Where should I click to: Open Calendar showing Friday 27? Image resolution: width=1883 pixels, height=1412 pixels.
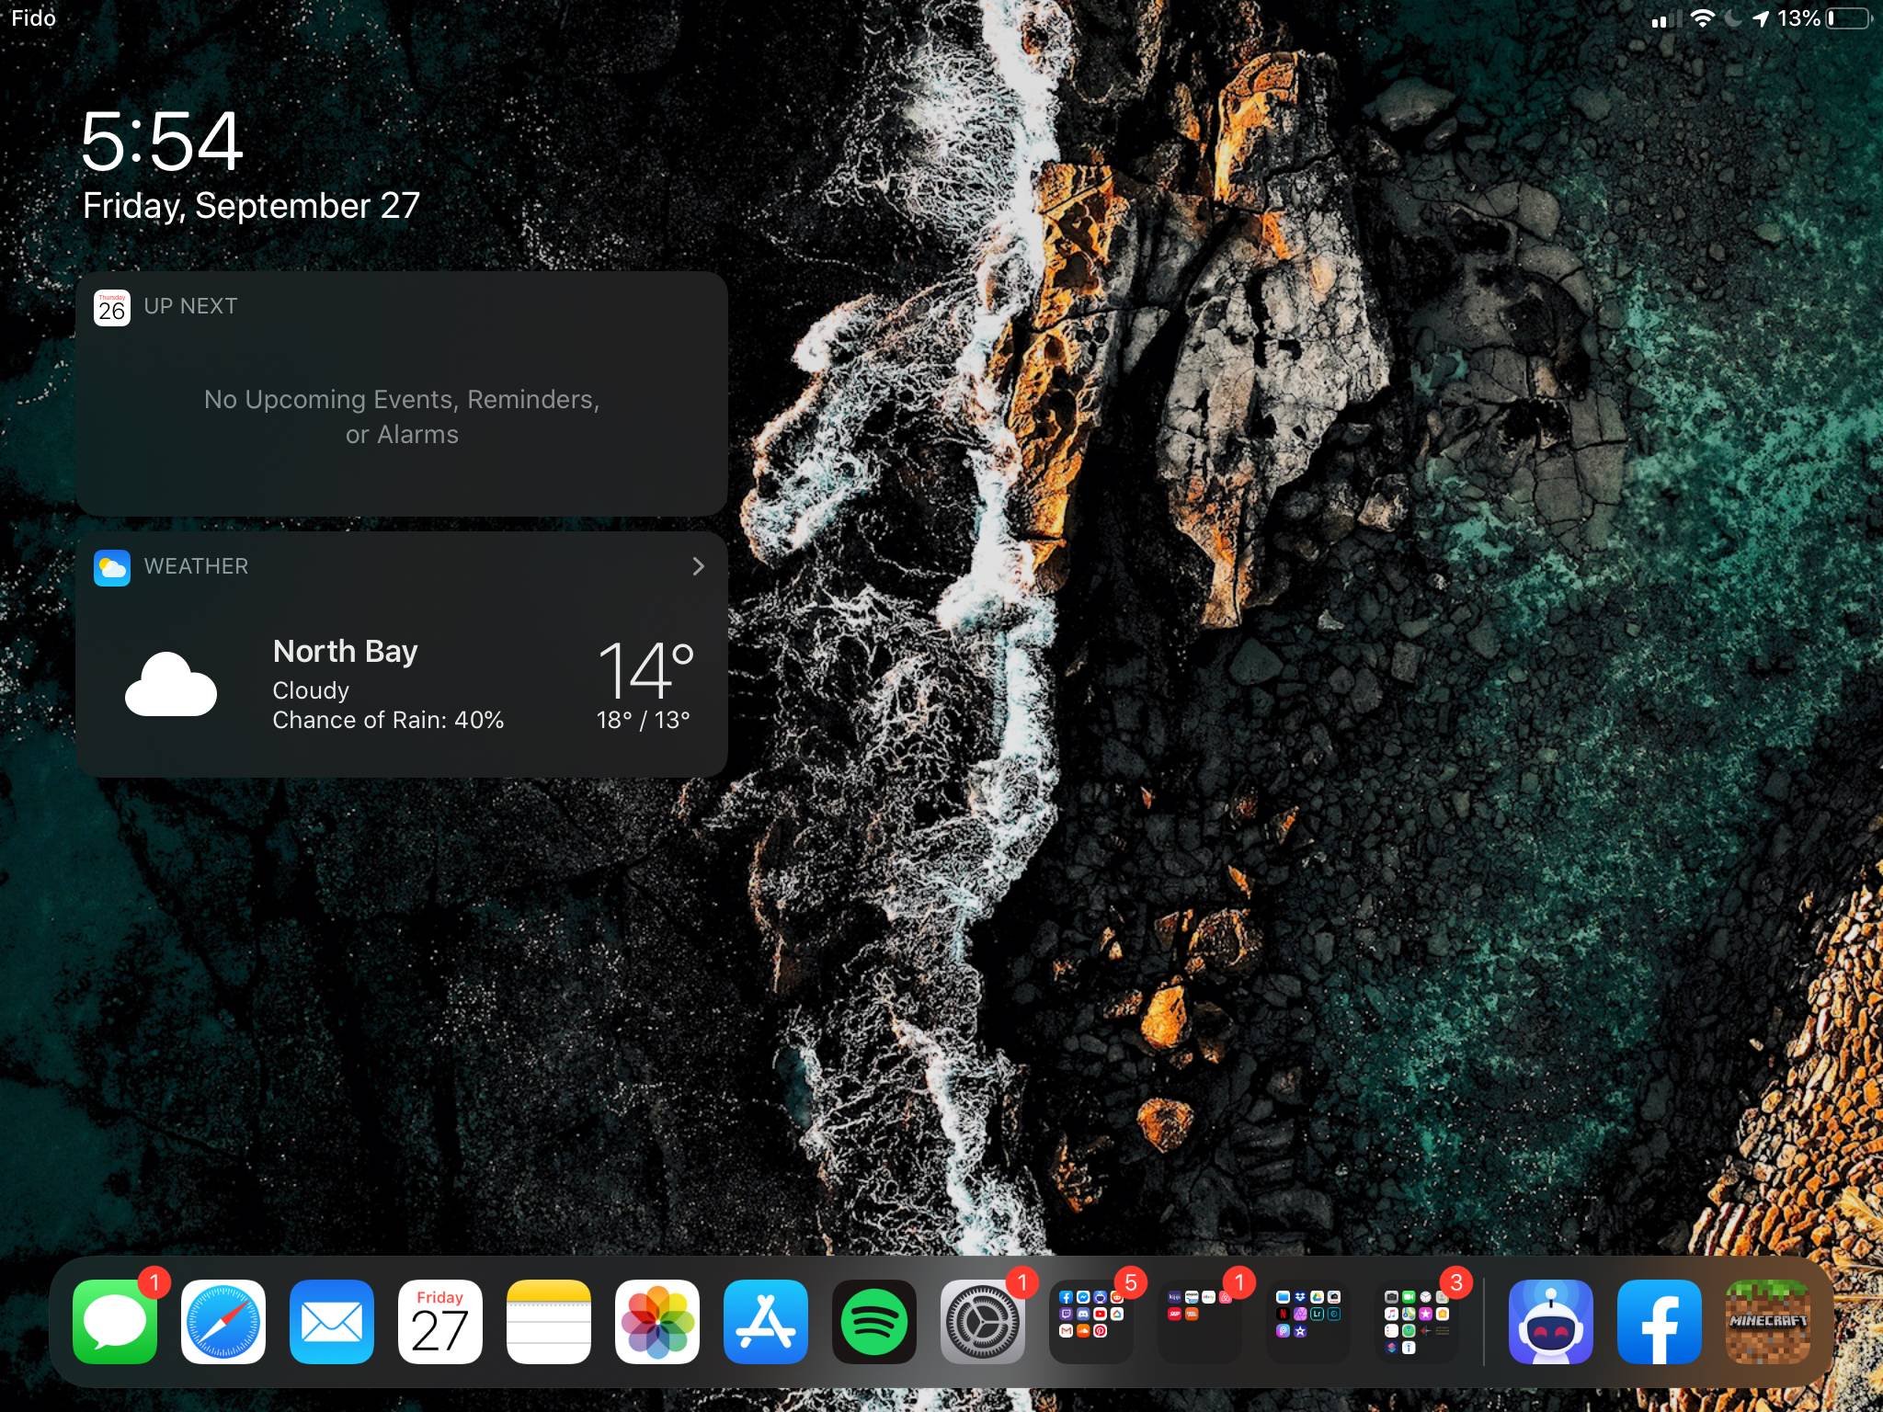[440, 1322]
